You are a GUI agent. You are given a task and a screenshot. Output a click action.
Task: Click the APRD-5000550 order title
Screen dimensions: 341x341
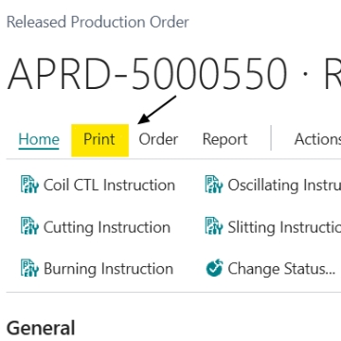pyautogui.click(x=147, y=74)
